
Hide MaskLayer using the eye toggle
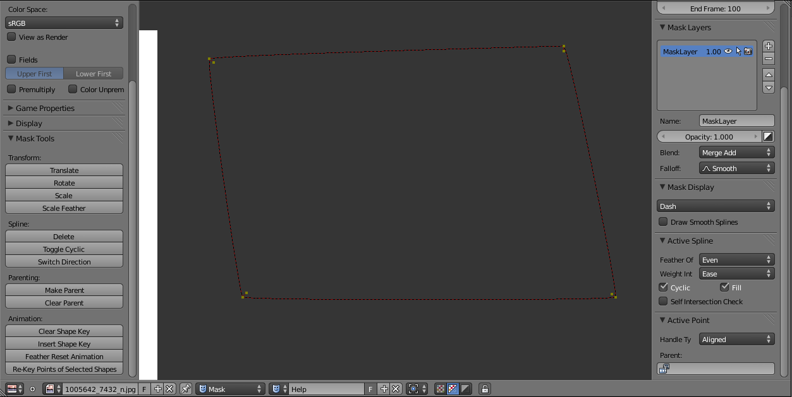(728, 51)
